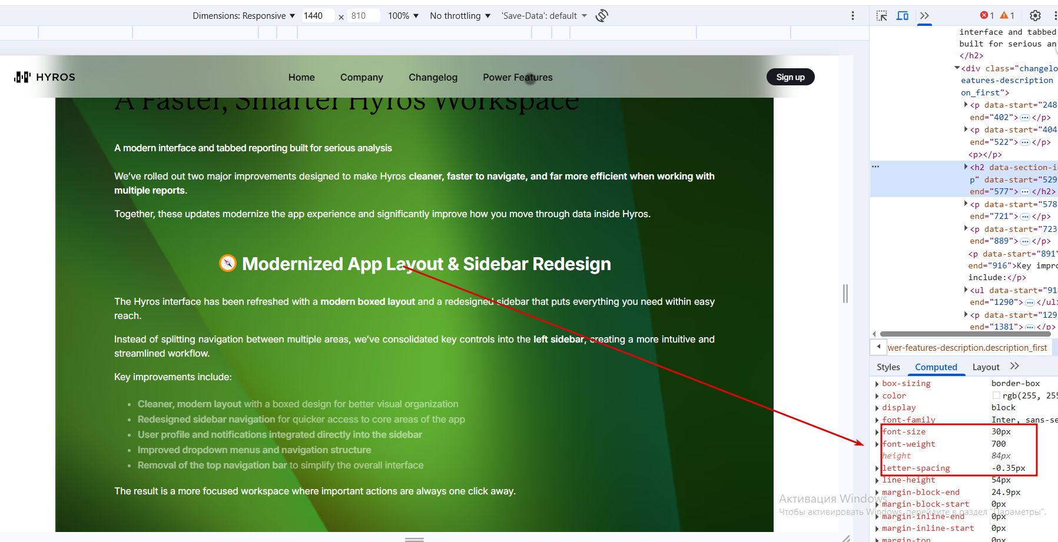
Task: Open the No throttling dropdown
Action: (x=460, y=16)
